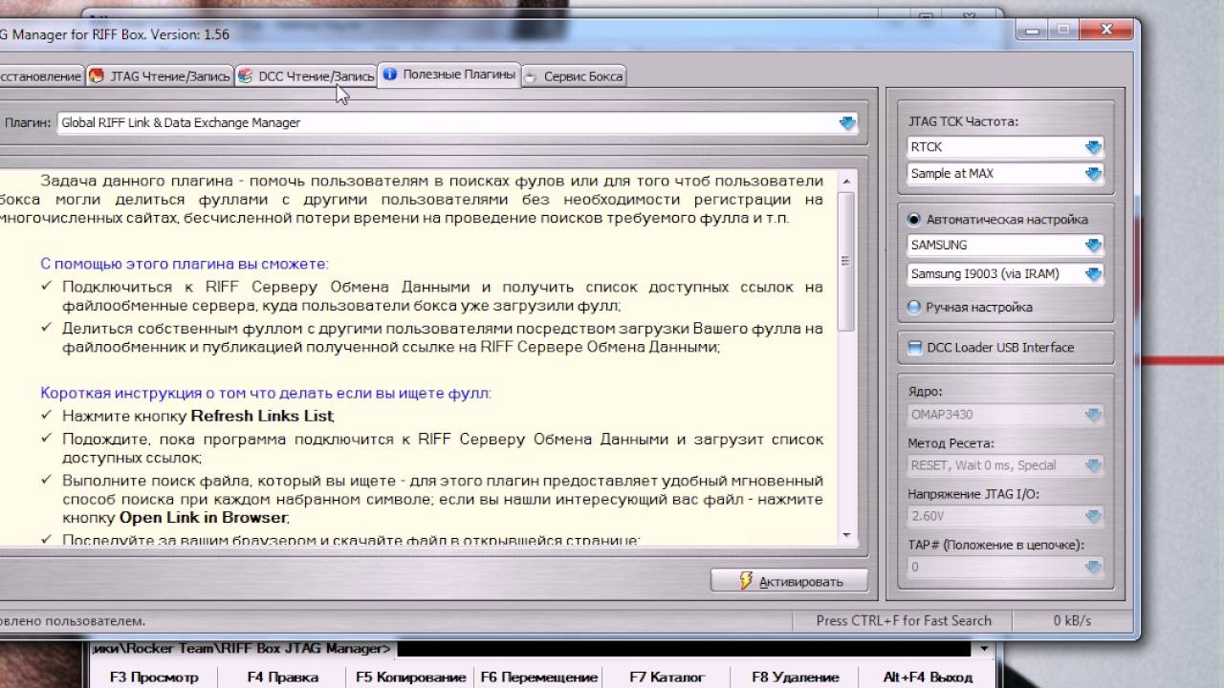
Task: Maximize the JTAG Manager window
Action: coord(1062,30)
